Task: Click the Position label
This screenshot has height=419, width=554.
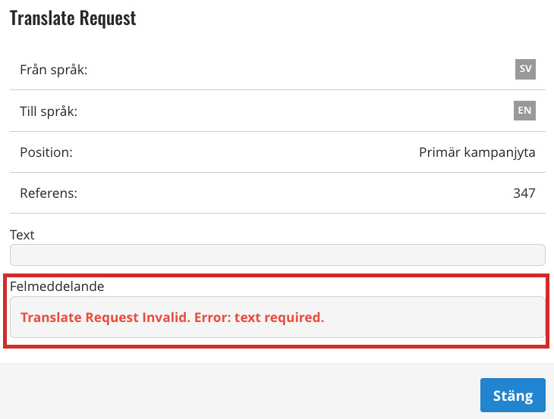Action: [x=46, y=152]
